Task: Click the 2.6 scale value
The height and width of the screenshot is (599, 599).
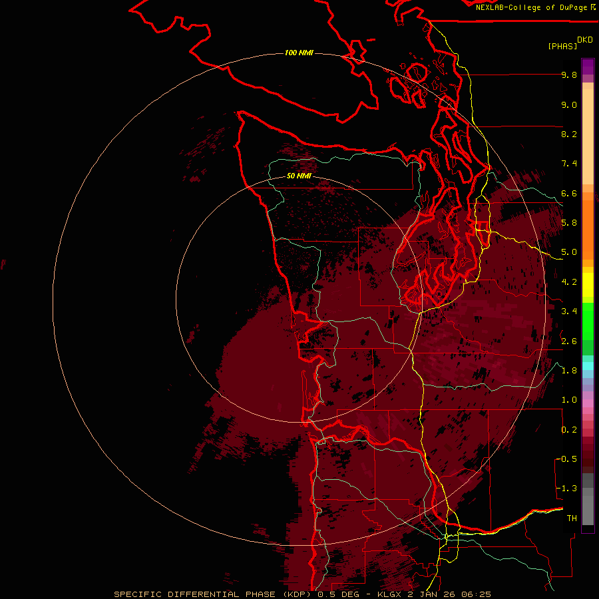Action: tap(569, 341)
